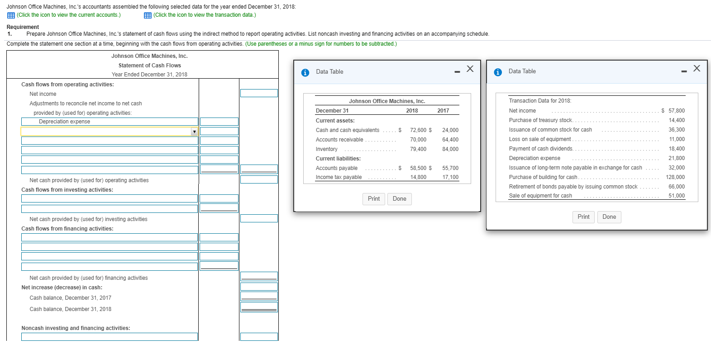The image size is (711, 344).
Task: Click 'Inventory' row label
Action: (x=327, y=149)
